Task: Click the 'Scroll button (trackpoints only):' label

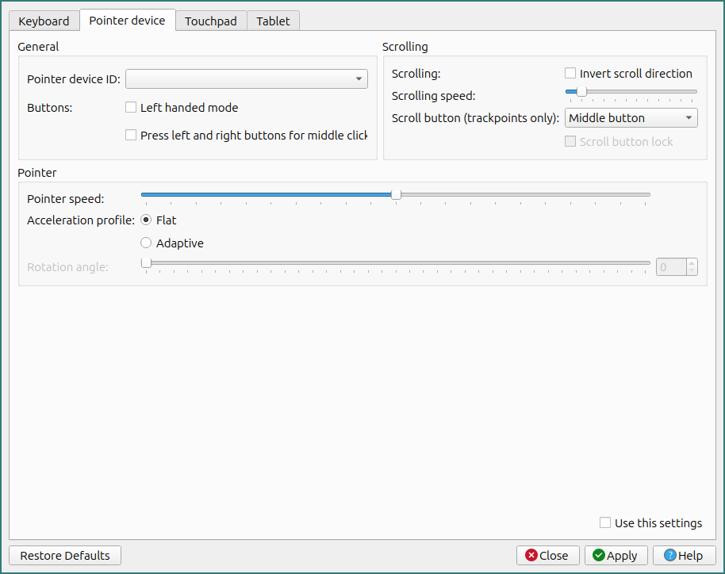Action: [x=475, y=118]
